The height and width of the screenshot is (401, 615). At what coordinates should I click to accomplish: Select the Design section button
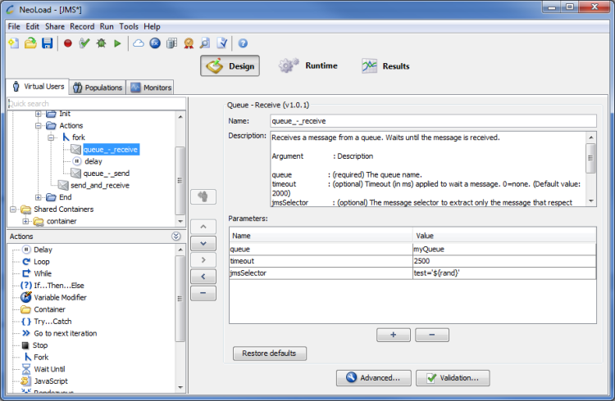coord(230,66)
